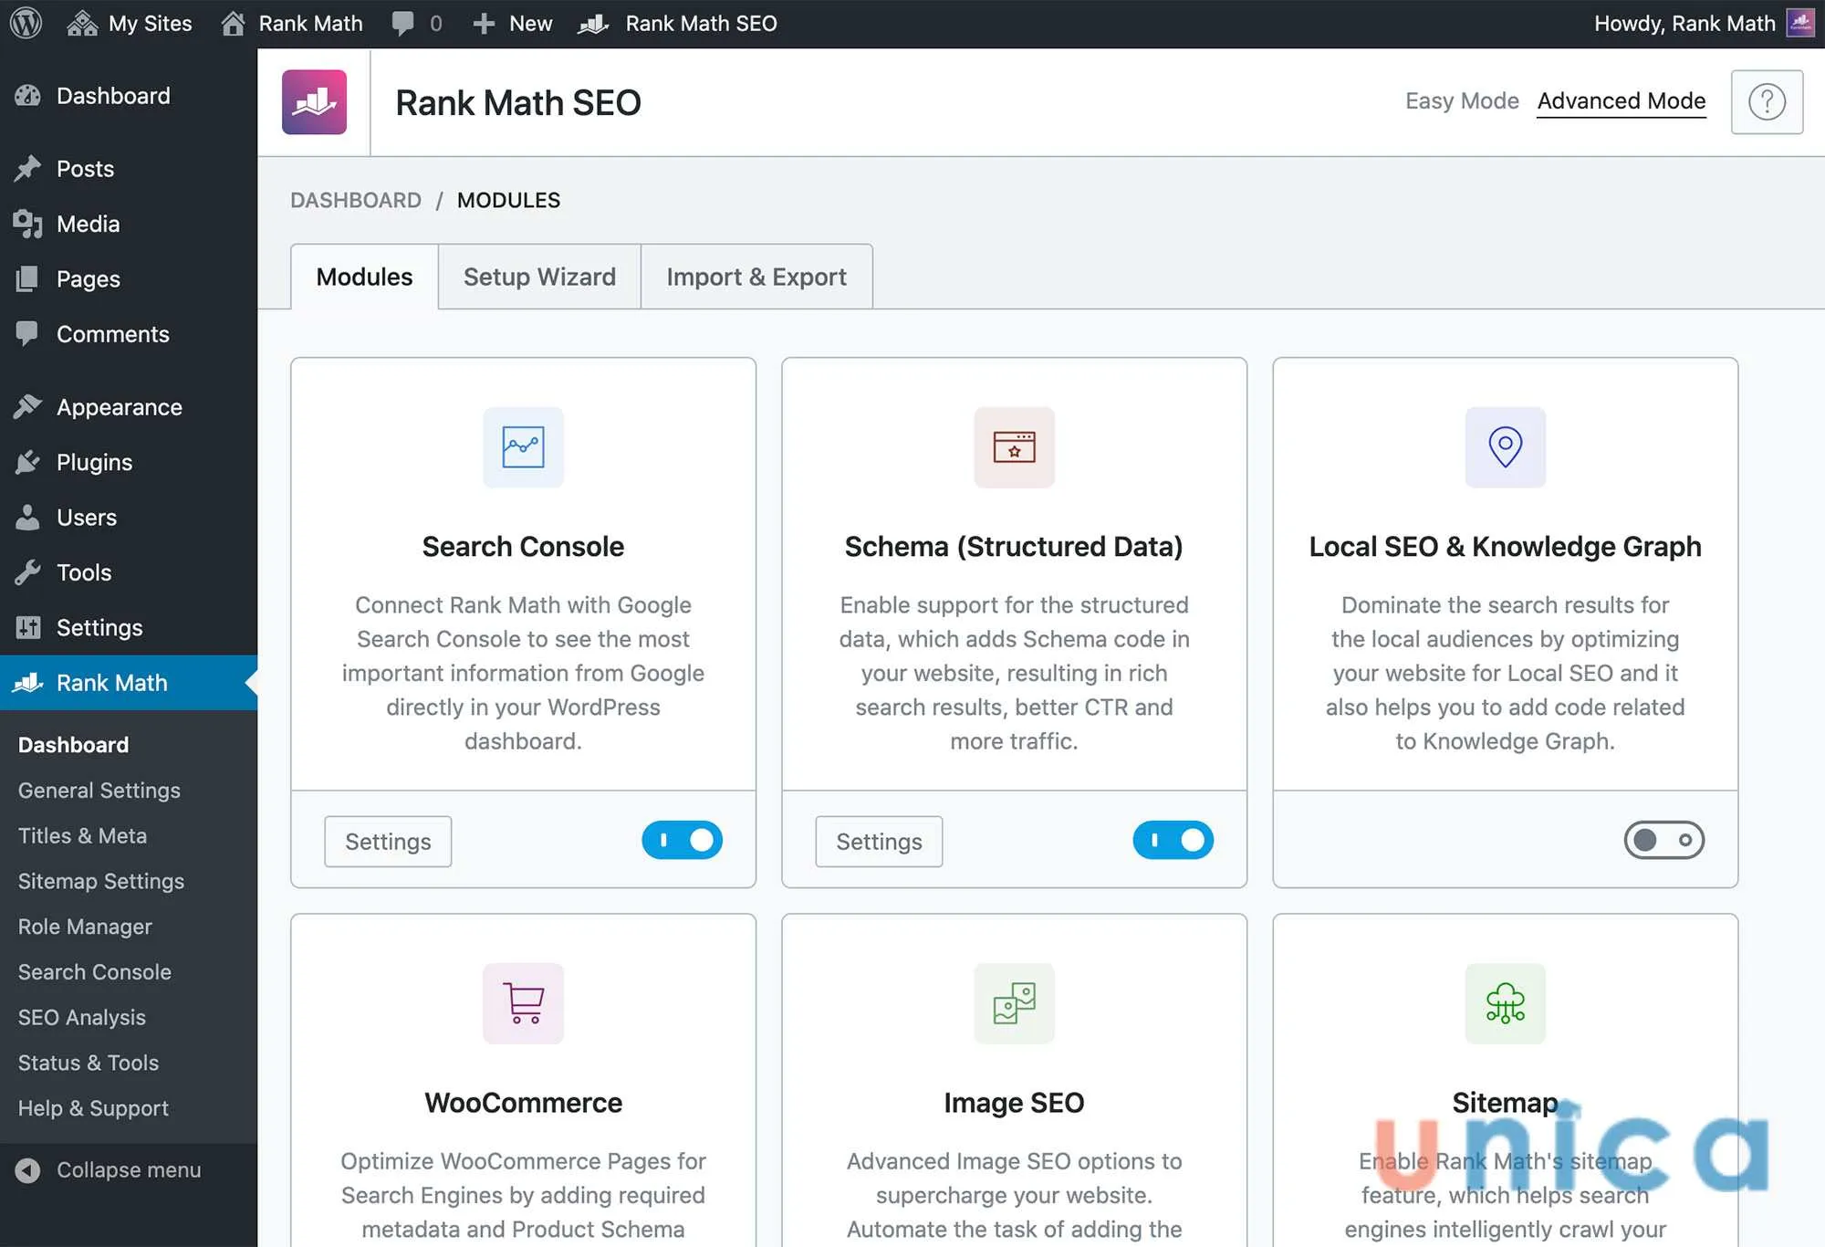1825x1247 pixels.
Task: Open the Rank Math SEO plugin icon
Action: (x=314, y=101)
